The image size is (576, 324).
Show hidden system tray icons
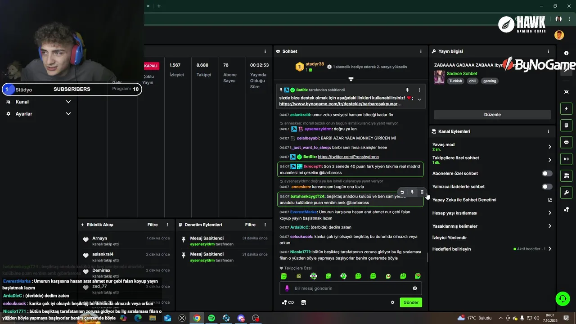coord(500,318)
